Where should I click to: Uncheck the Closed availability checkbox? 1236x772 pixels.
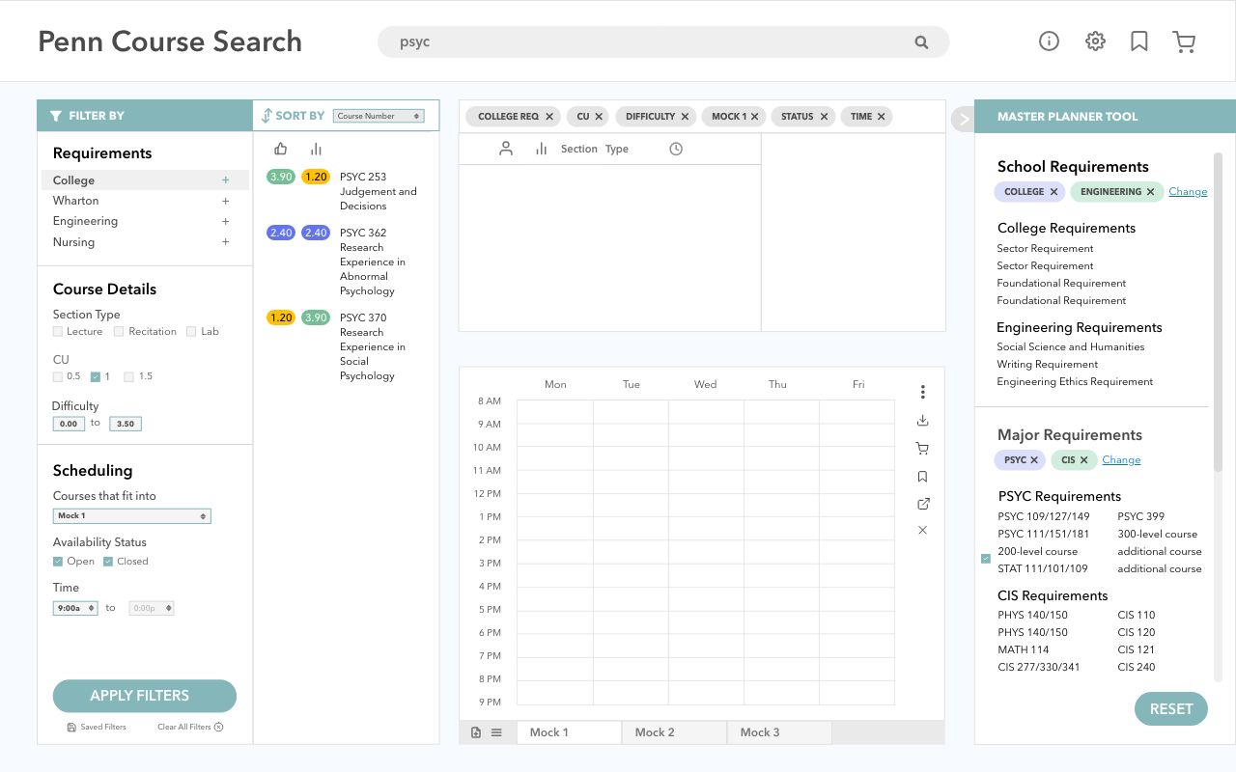pyautogui.click(x=108, y=562)
